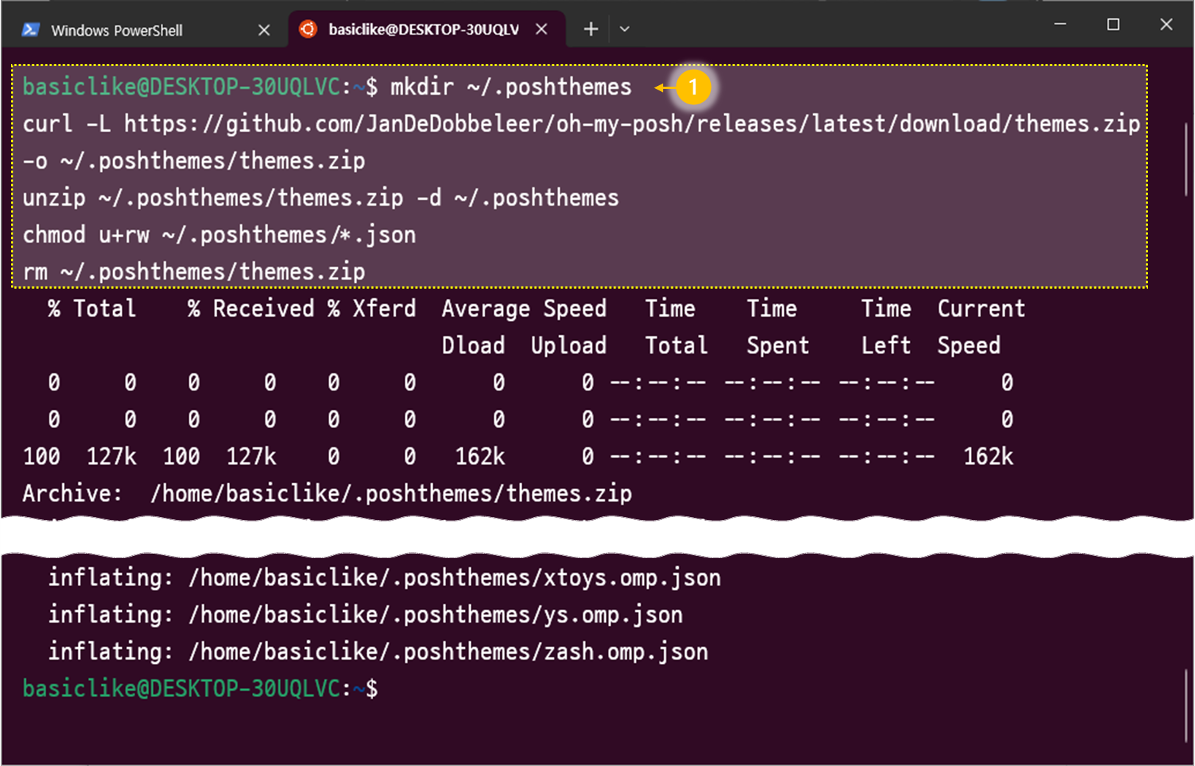1195x766 pixels.
Task: Open the new-tab profile dropdown chevron
Action: [624, 29]
